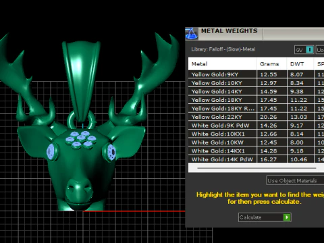The image size is (324, 243).
Task: Select White Gold:10KX1 row
Action: coord(256,134)
